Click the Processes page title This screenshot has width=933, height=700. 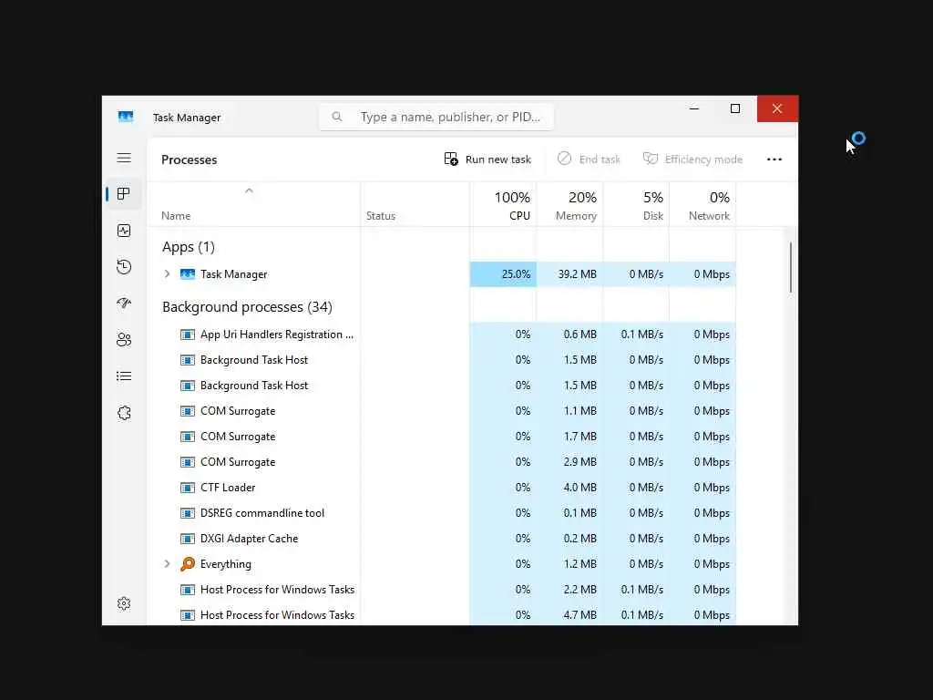190,160
